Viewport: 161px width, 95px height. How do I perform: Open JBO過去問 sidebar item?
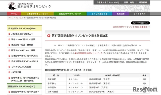24,72
